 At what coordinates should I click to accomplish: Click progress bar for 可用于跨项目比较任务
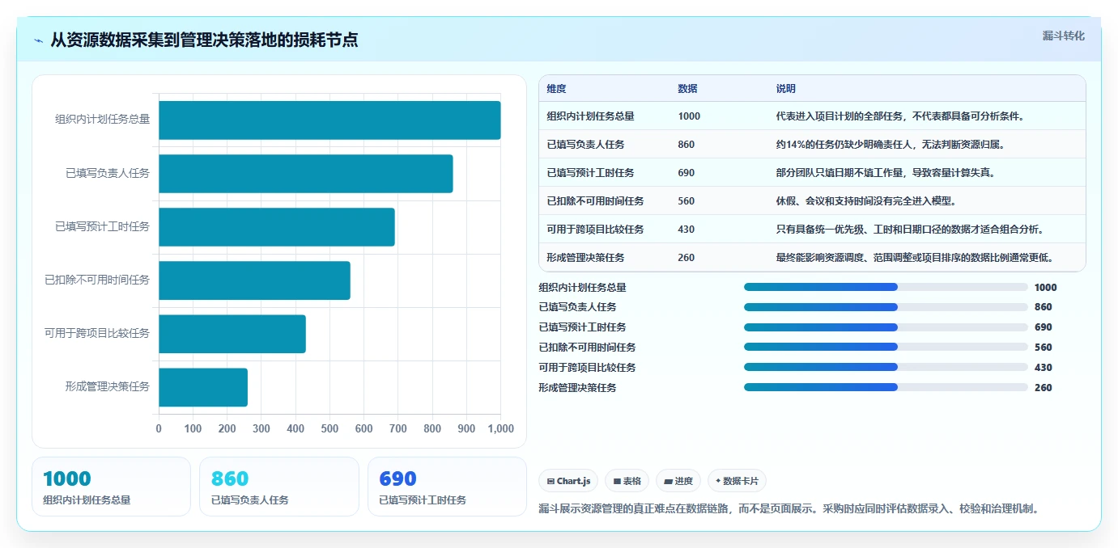[x=886, y=368]
